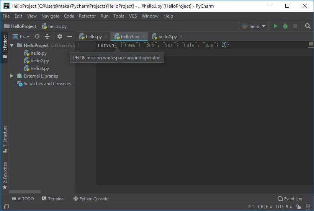
Task: Run the hello configuration with green play button
Action: point(275,26)
